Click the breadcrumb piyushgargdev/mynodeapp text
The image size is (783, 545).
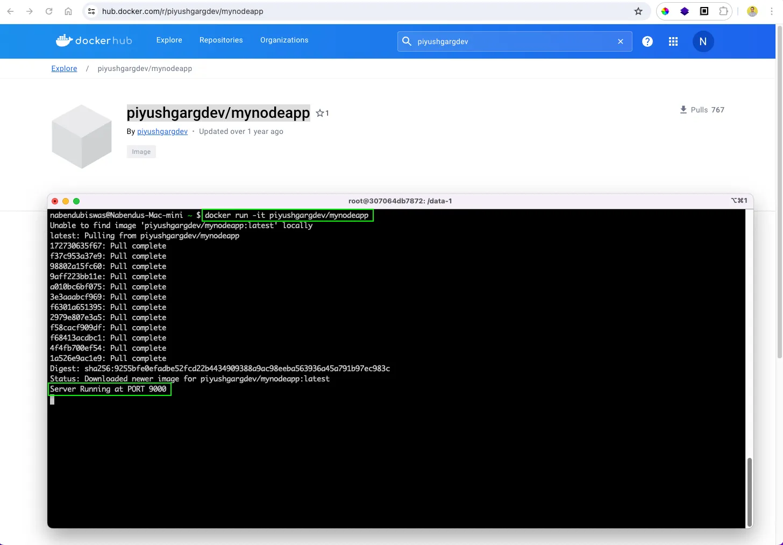tap(145, 68)
